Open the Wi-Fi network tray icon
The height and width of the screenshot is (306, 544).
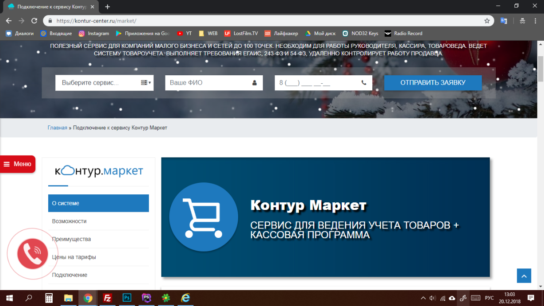tap(443, 298)
